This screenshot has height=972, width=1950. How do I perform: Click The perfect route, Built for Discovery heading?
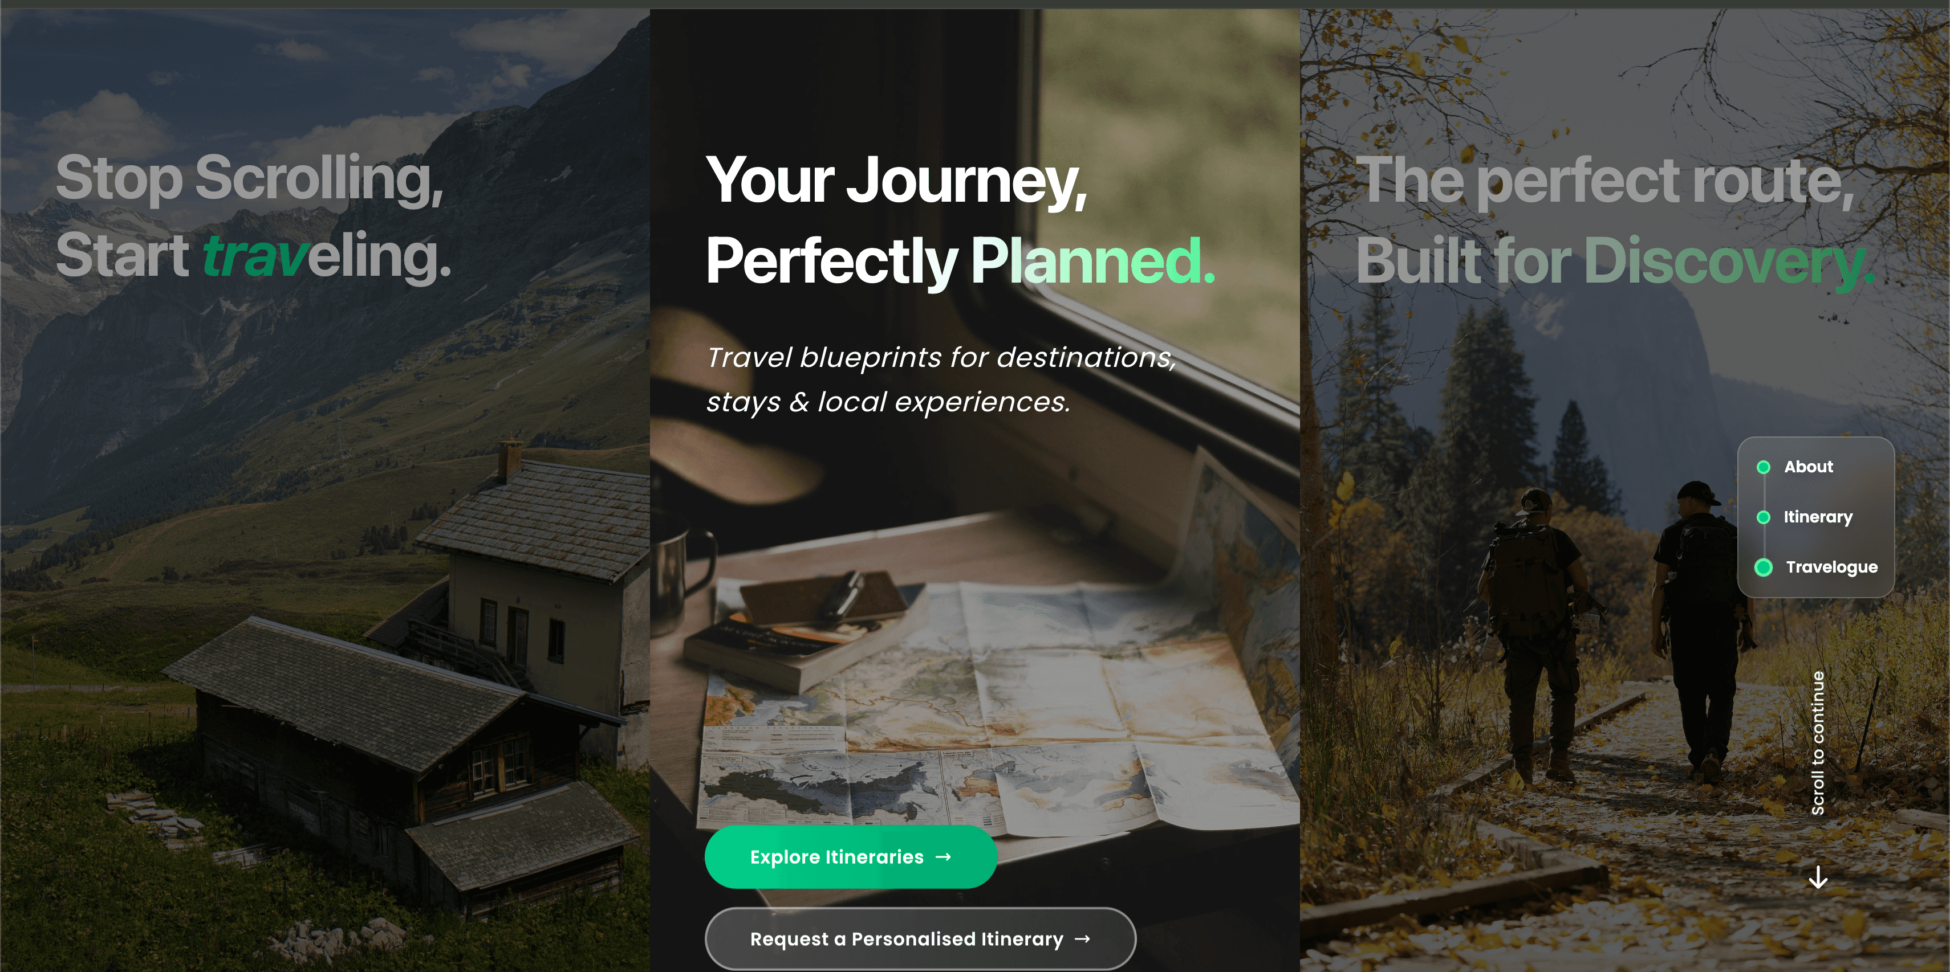pyautogui.click(x=1614, y=220)
